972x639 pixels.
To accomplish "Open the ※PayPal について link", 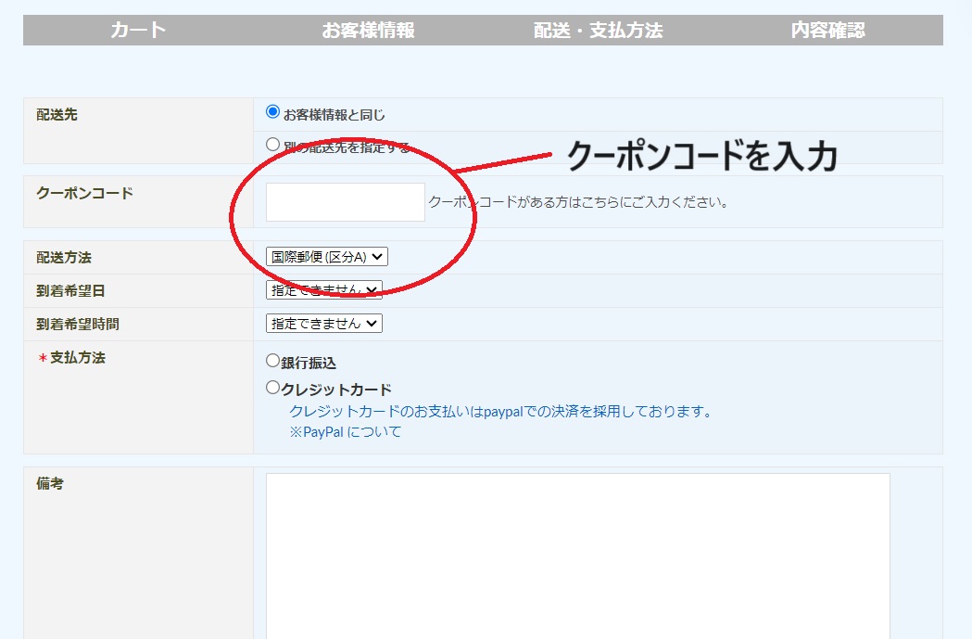I will point(346,432).
